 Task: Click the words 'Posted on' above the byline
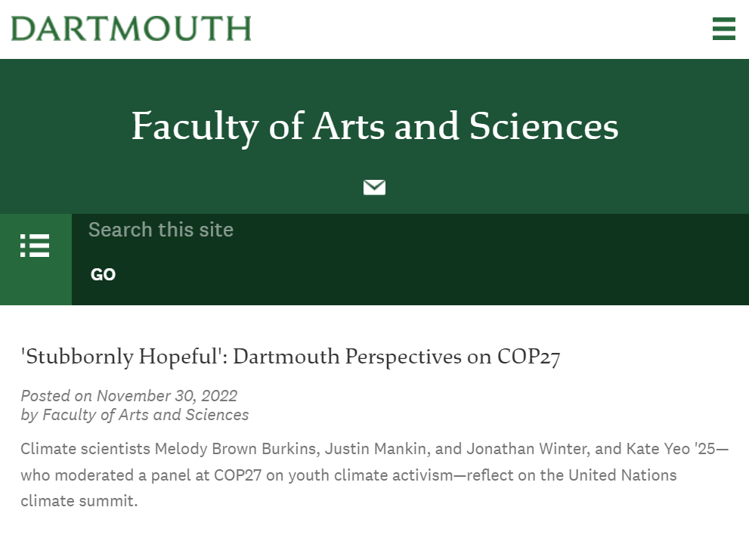[56, 396]
